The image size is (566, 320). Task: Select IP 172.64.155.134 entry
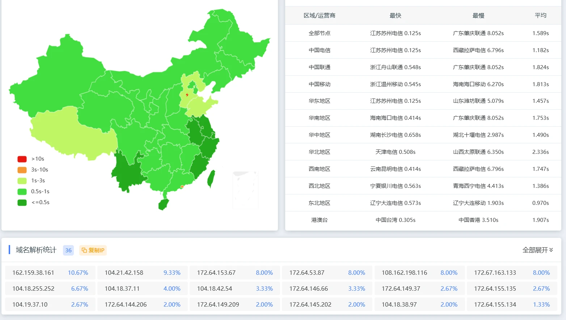tap(512, 304)
